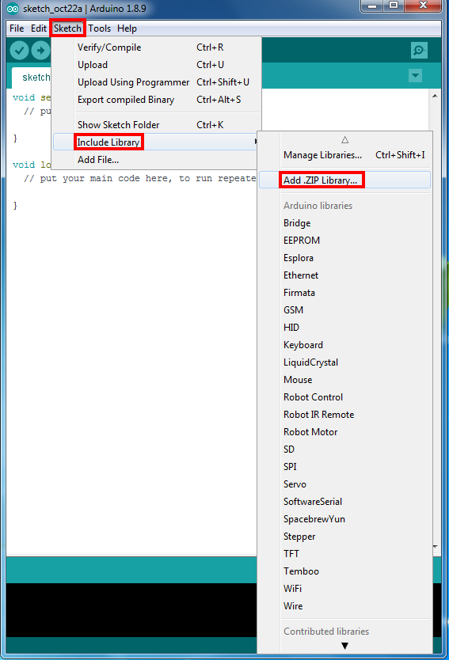Include the Robot IR Remote library
The image size is (449, 660).
click(344, 415)
